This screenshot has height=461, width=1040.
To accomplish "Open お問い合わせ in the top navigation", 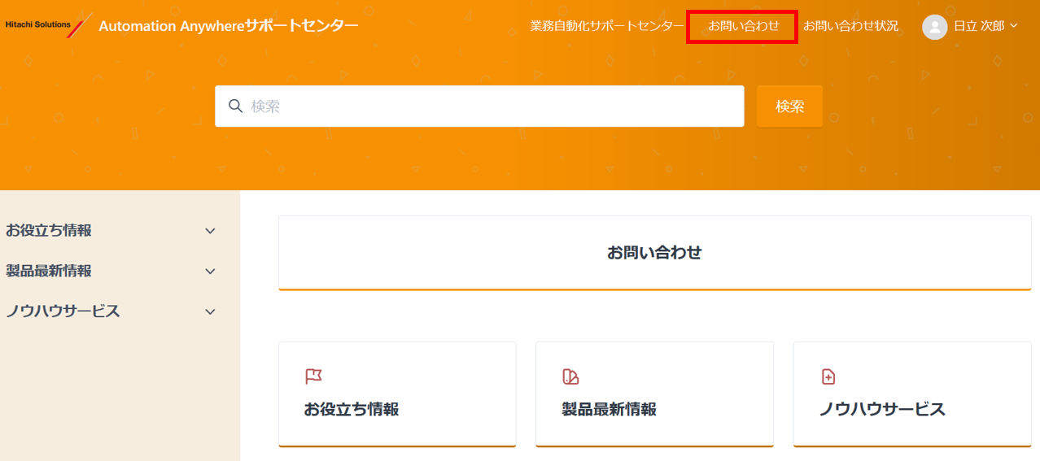I will [743, 26].
